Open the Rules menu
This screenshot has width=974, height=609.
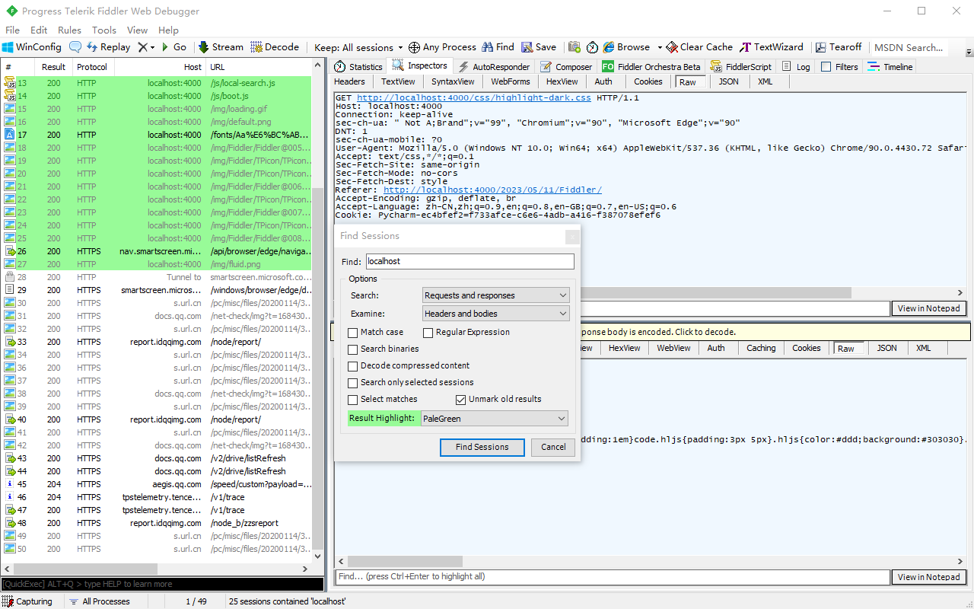[69, 30]
